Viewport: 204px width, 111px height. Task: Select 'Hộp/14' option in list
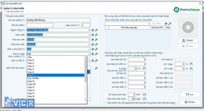point(56,90)
